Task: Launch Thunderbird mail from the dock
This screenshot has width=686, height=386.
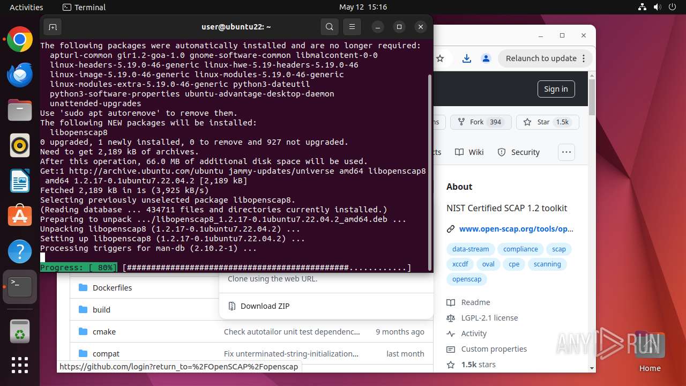Action: (x=20, y=75)
